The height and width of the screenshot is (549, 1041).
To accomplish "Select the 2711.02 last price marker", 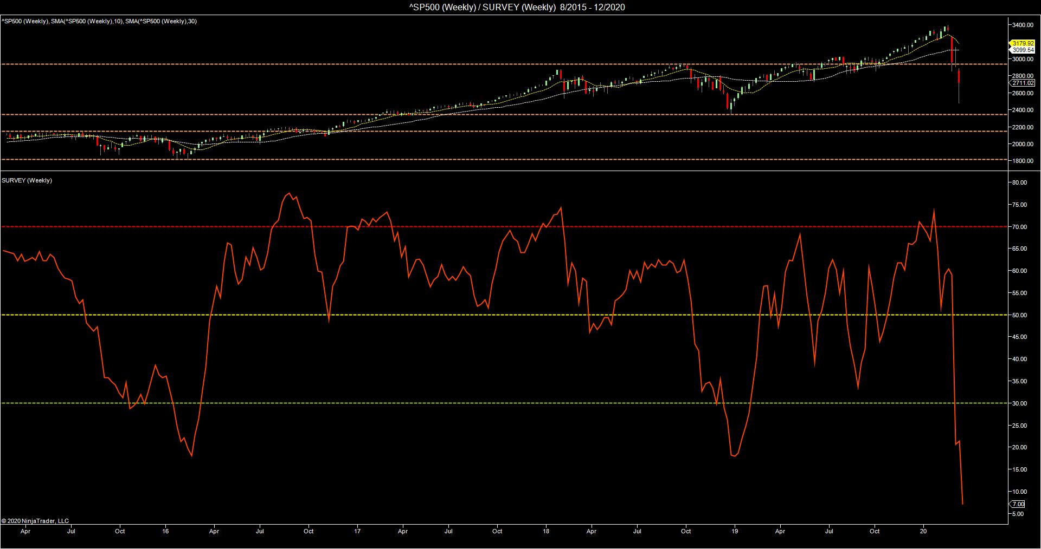I will coord(1023,83).
